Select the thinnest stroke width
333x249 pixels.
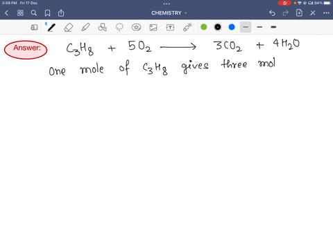click(246, 27)
